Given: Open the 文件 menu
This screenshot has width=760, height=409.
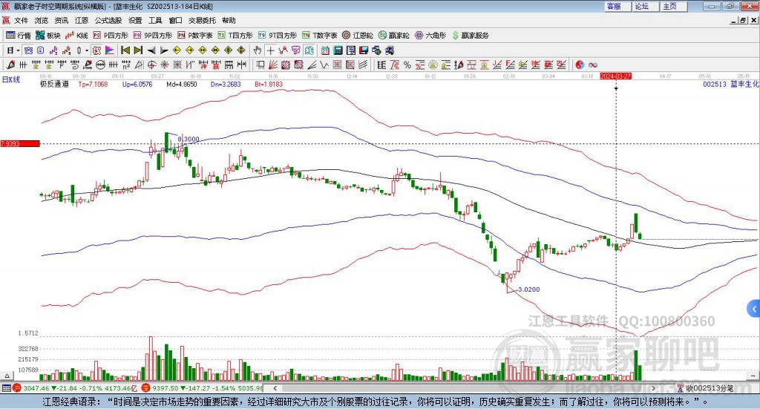Looking at the screenshot, I should click(x=21, y=20).
